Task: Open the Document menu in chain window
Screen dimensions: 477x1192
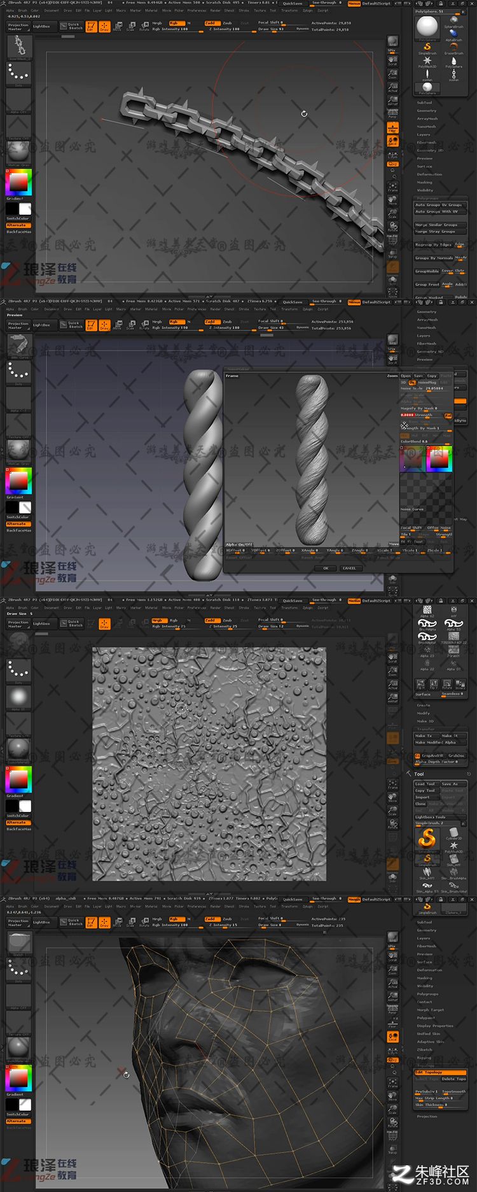Action: pyautogui.click(x=52, y=10)
